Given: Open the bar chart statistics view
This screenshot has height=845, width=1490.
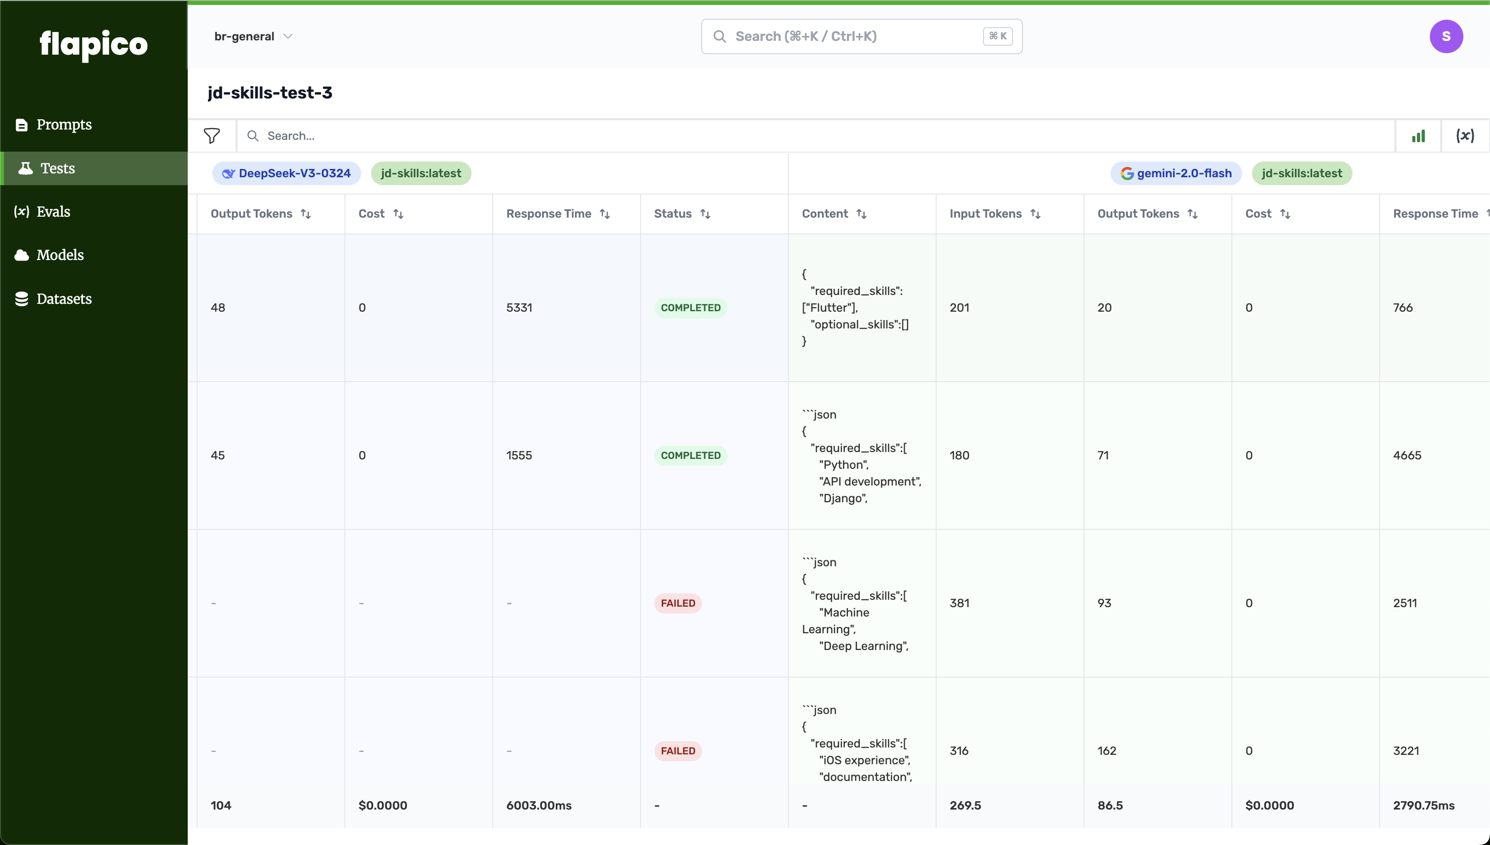Looking at the screenshot, I should [1418, 136].
